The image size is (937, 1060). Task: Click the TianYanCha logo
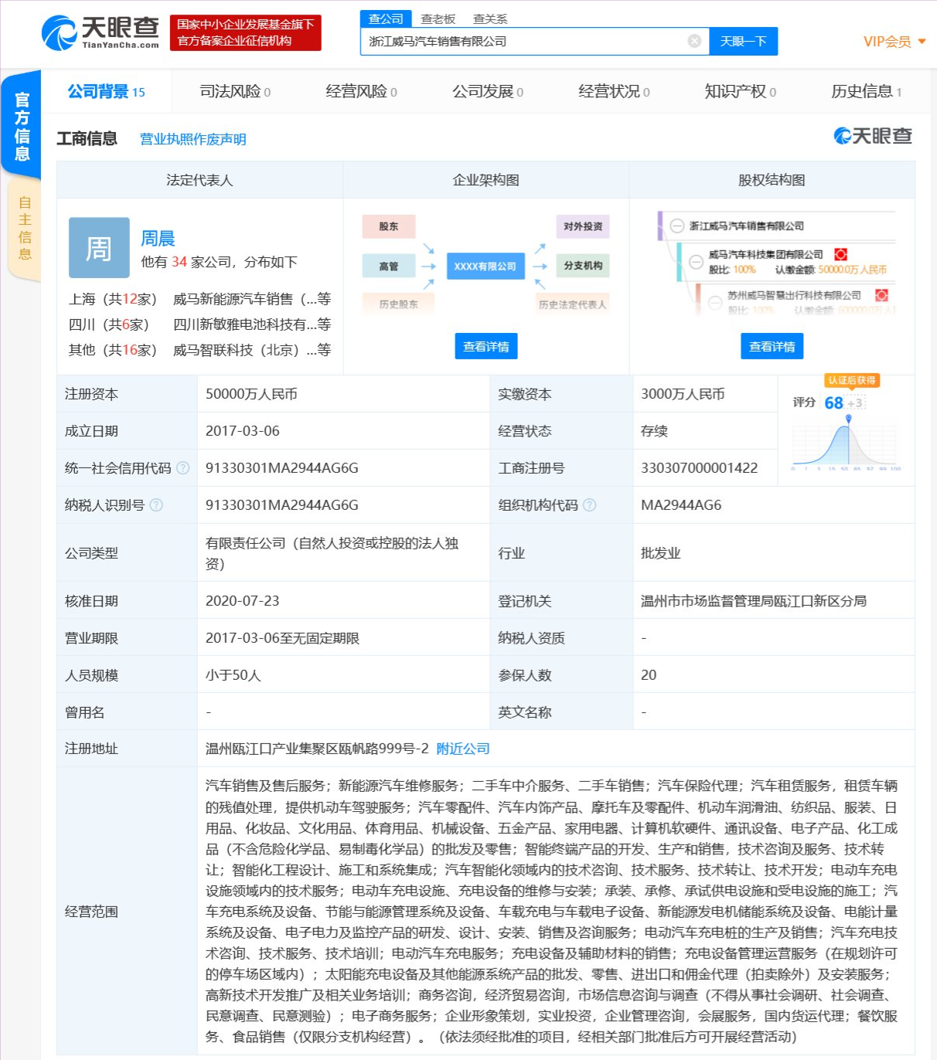pos(101,33)
